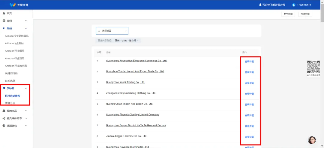This screenshot has height=148, width=324.
Task: Click 查看详情 for Quanzhou Youfan
Action: [249, 72]
